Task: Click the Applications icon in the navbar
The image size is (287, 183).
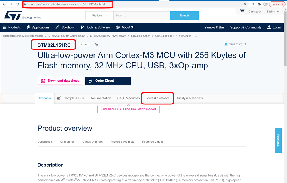Action: click(28, 27)
